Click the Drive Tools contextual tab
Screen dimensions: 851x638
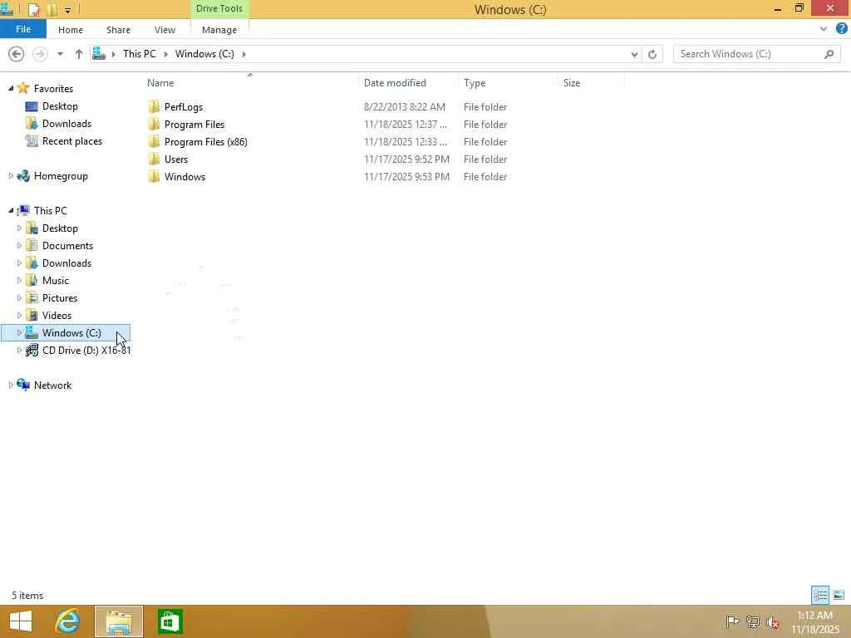(219, 8)
